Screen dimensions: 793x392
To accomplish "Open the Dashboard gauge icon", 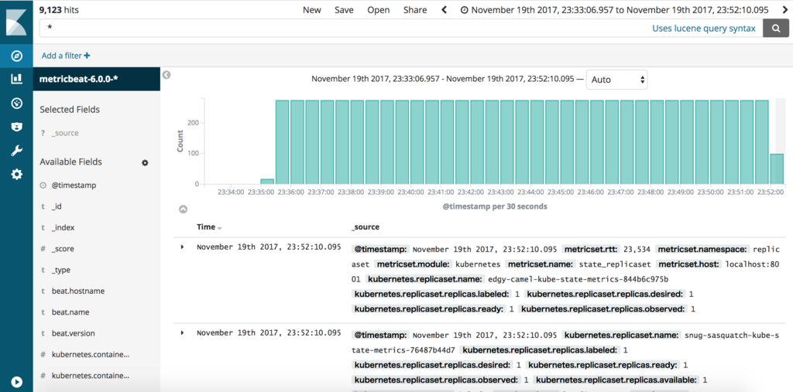I will click(17, 103).
